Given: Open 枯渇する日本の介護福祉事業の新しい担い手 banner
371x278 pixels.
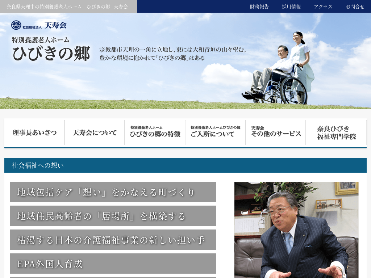Looking at the screenshot, I should tap(113, 240).
